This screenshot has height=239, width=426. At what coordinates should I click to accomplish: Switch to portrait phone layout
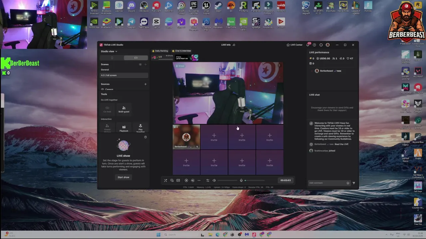[x=112, y=58]
